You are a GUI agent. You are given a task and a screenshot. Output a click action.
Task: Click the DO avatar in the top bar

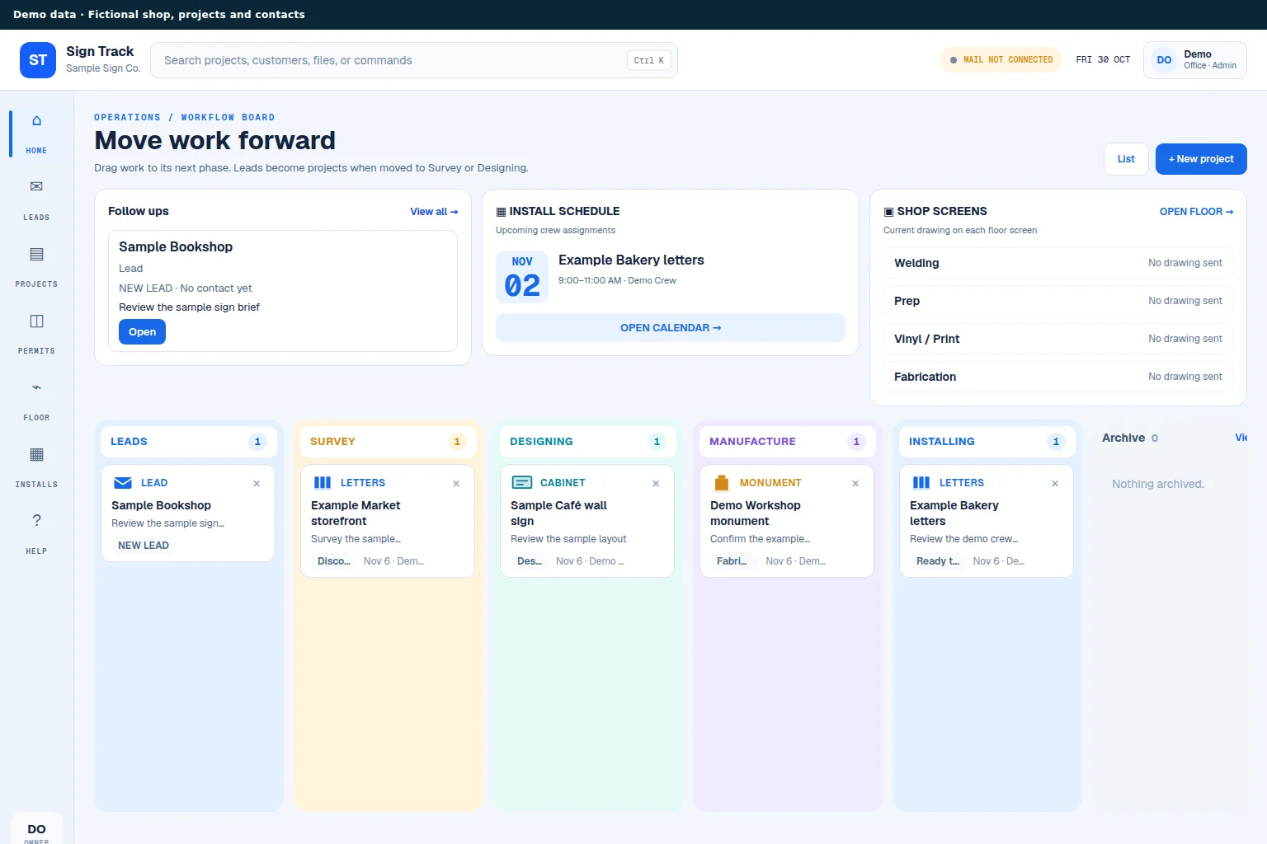pyautogui.click(x=1164, y=60)
